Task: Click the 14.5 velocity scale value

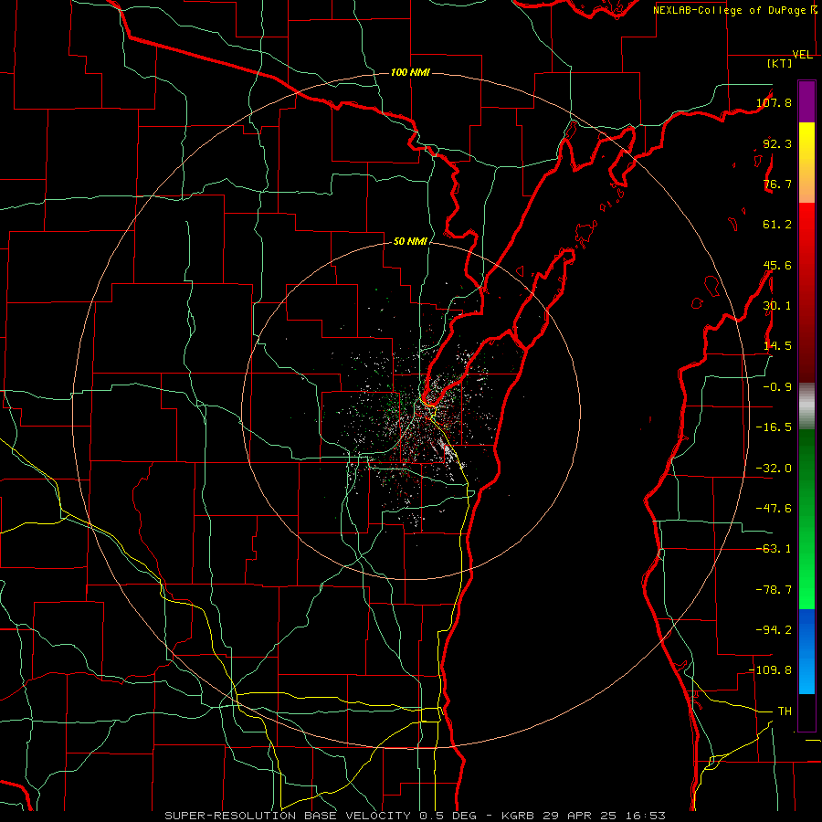Action: (777, 346)
